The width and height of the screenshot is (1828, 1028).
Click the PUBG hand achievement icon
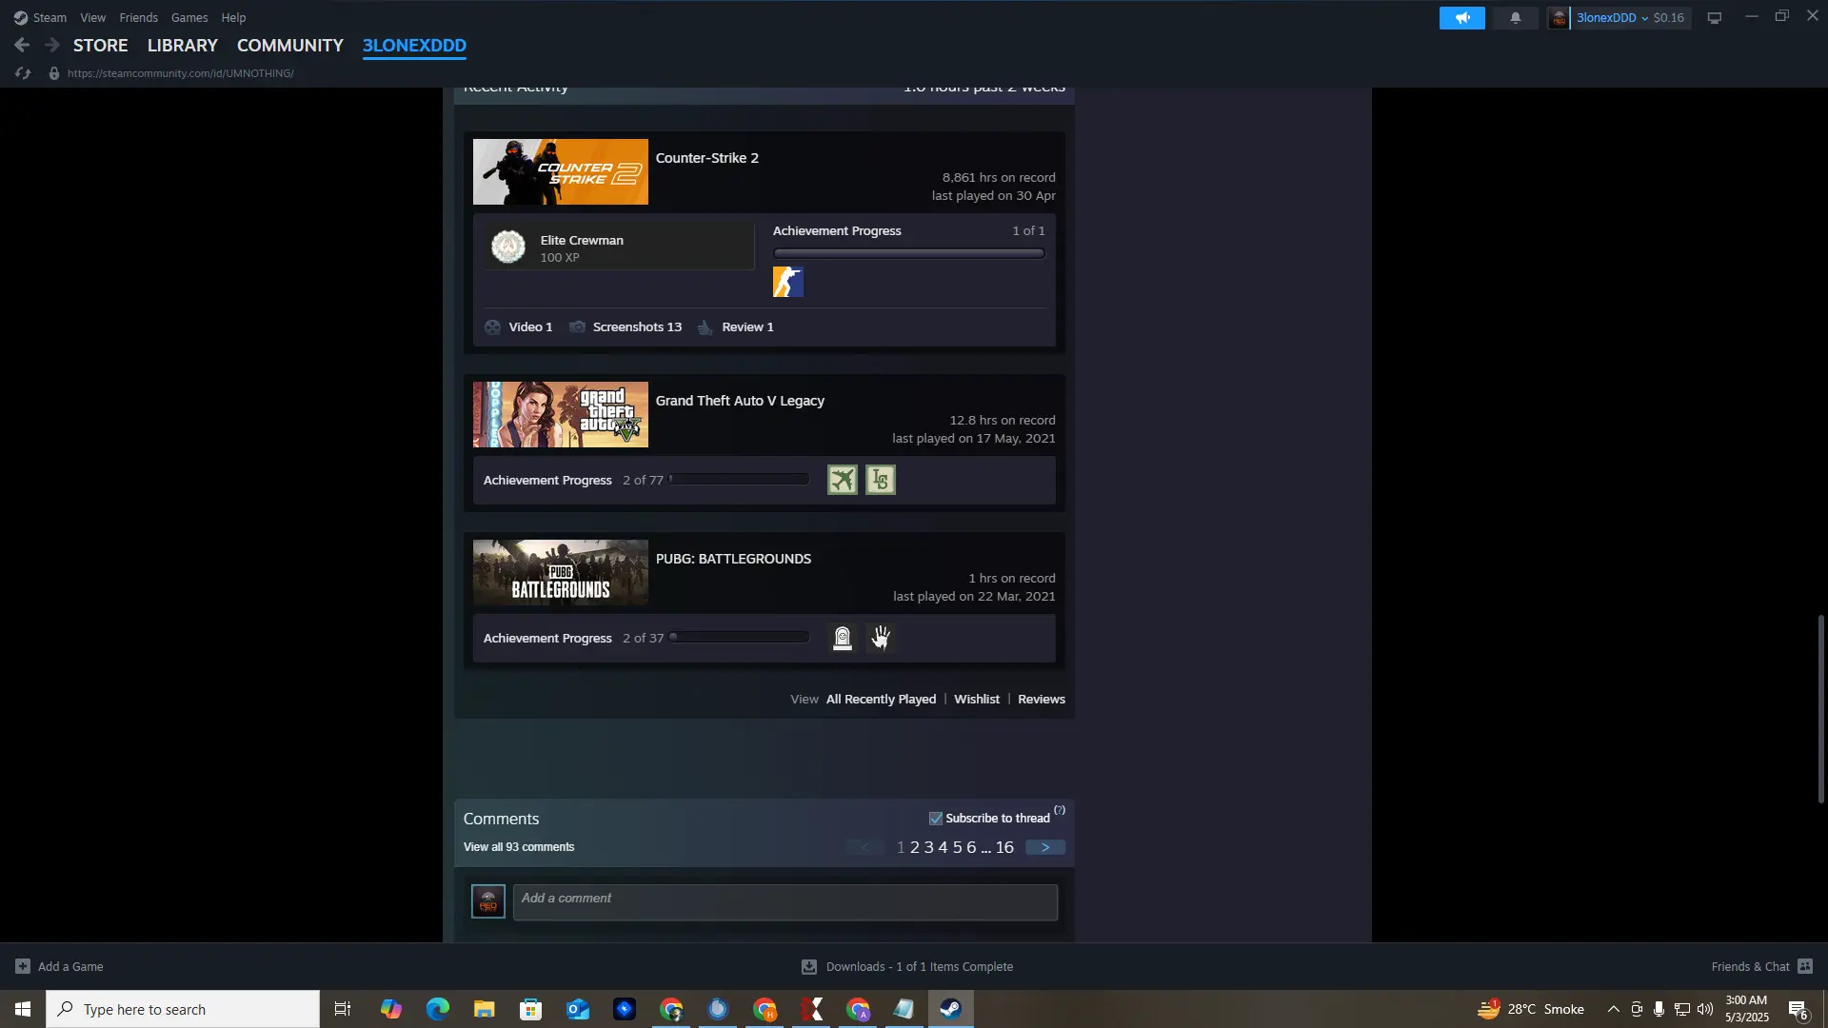click(x=881, y=638)
